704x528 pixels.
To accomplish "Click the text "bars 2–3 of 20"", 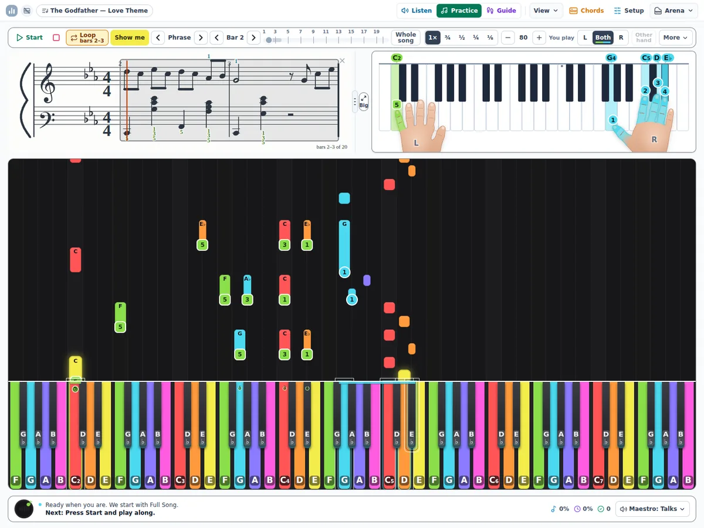I will (x=331, y=147).
